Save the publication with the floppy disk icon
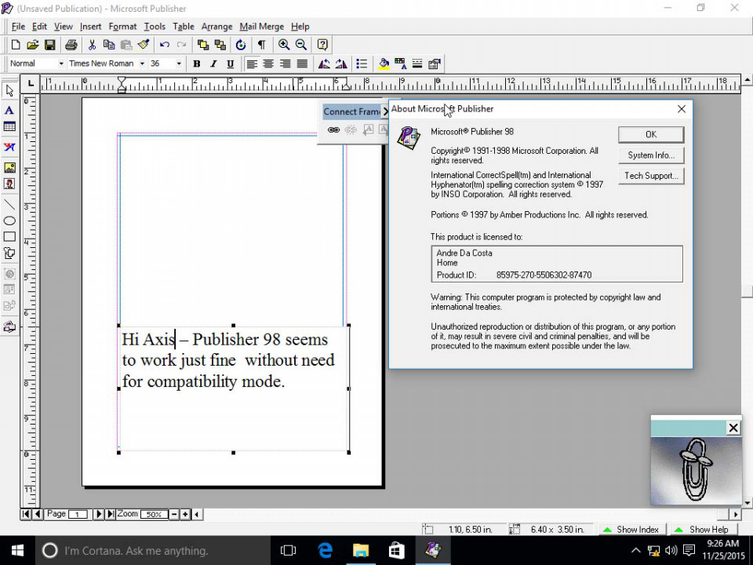Image resolution: width=753 pixels, height=565 pixels. pyautogui.click(x=49, y=46)
